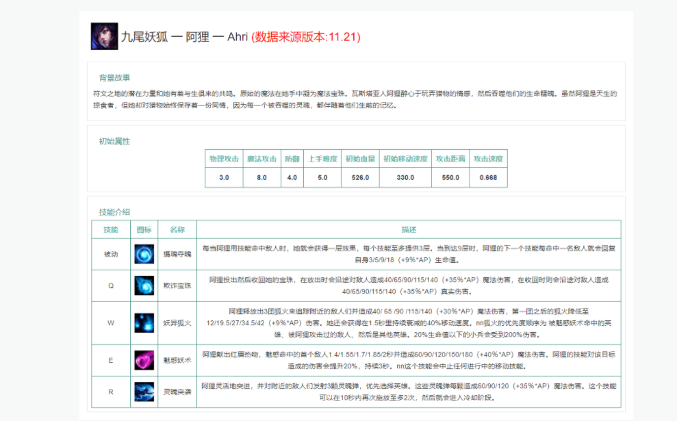Click the 图标 header in skill table
Viewport: 677px width, 421px height.
(144, 230)
